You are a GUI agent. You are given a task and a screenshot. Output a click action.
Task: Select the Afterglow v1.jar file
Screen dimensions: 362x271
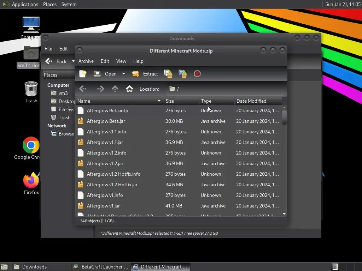click(179, 206)
